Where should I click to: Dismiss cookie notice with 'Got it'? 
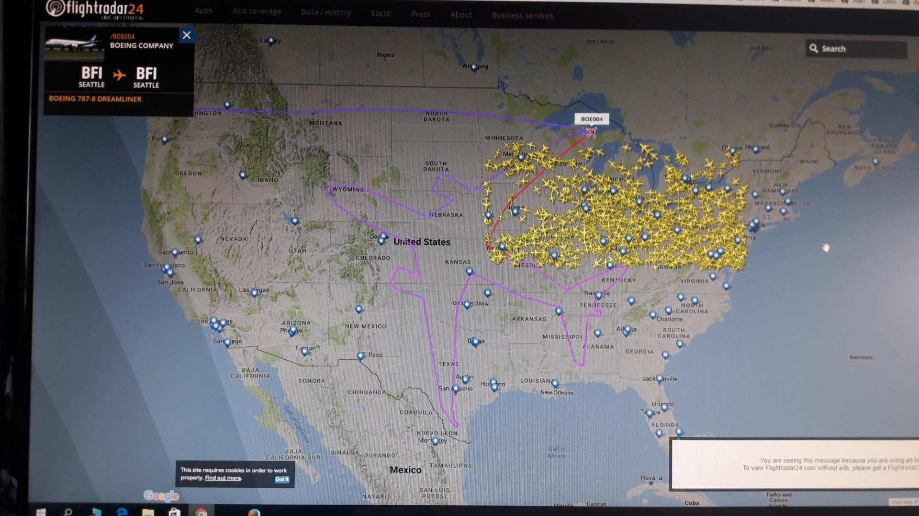coord(282,479)
